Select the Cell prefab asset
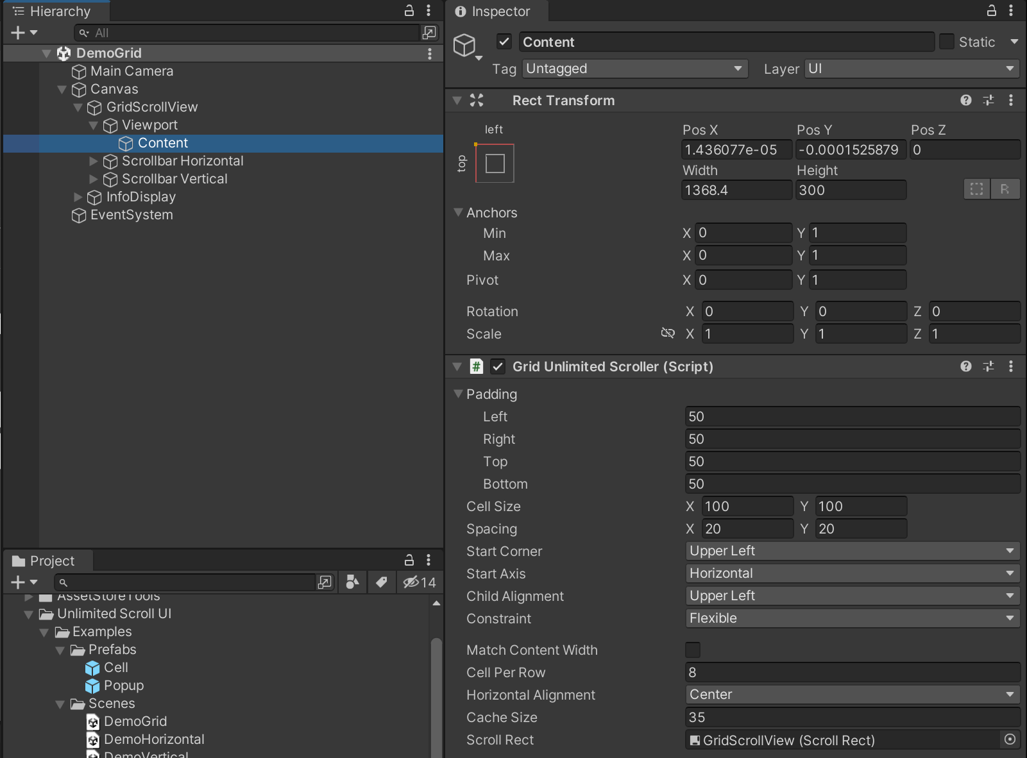Image resolution: width=1027 pixels, height=758 pixels. pyautogui.click(x=115, y=668)
